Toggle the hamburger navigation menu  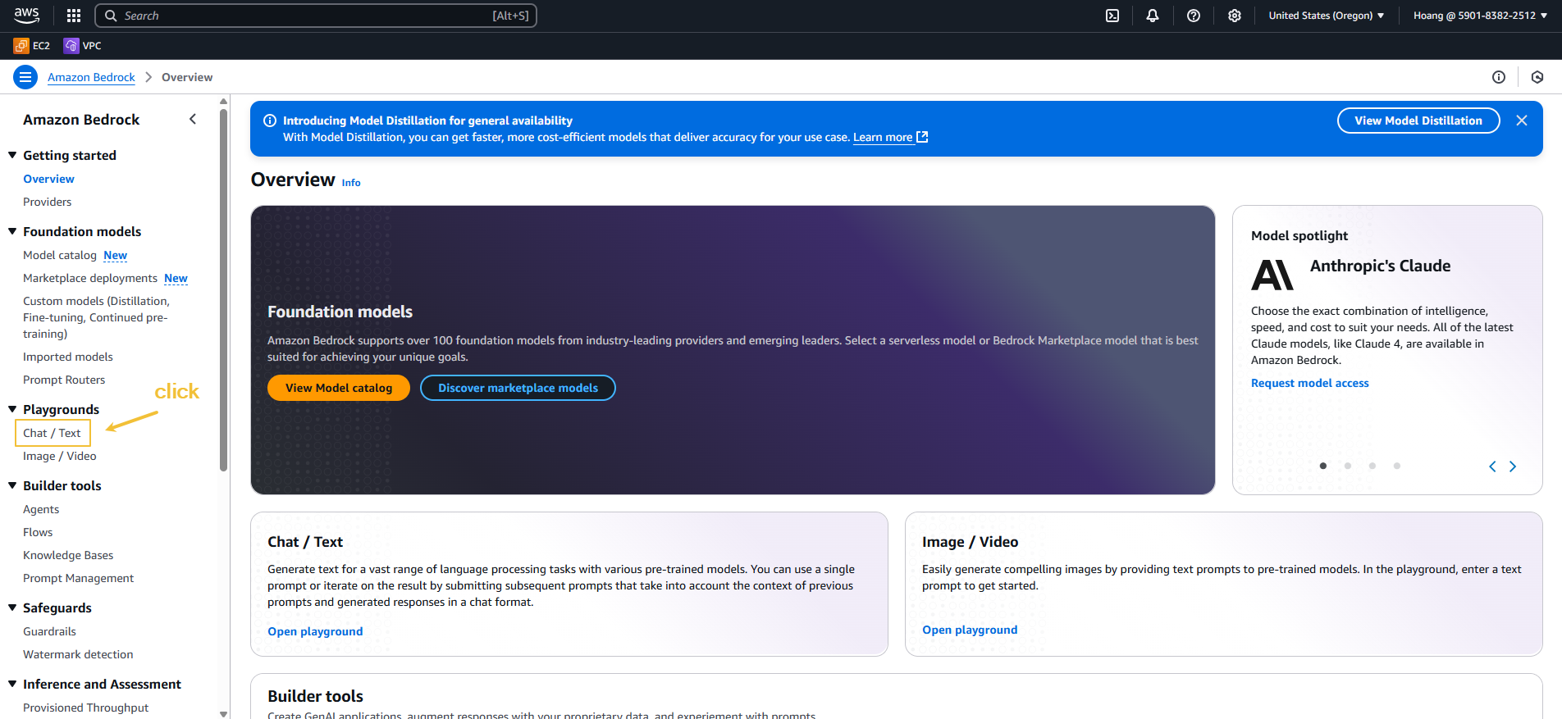tap(25, 77)
